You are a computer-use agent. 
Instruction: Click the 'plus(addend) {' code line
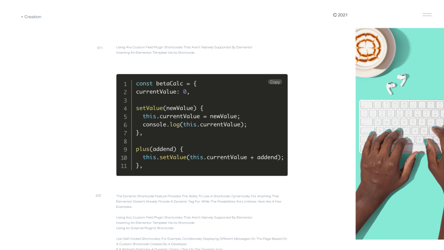click(160, 149)
